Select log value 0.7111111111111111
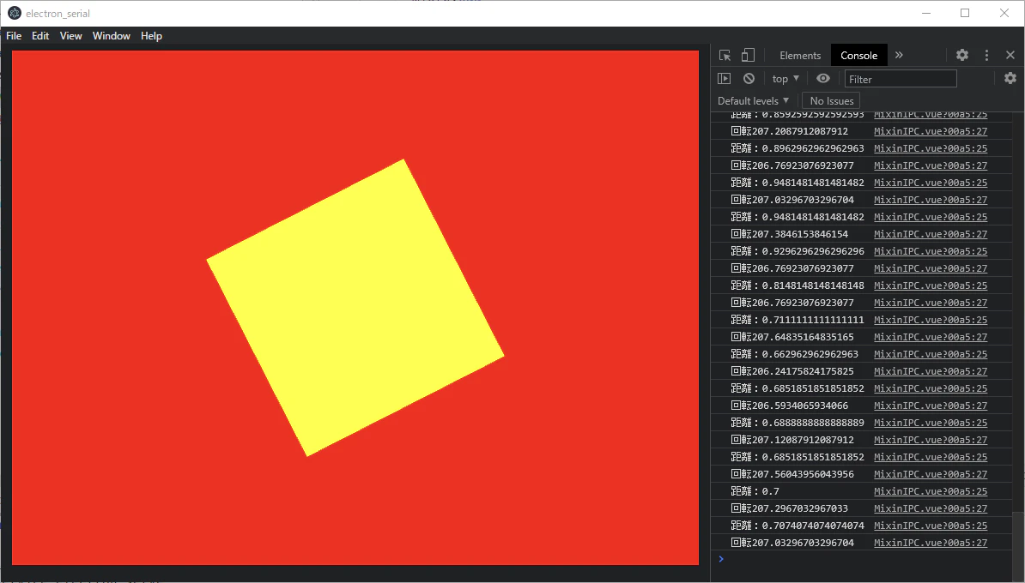Viewport: 1025px width, 583px height. tap(813, 320)
